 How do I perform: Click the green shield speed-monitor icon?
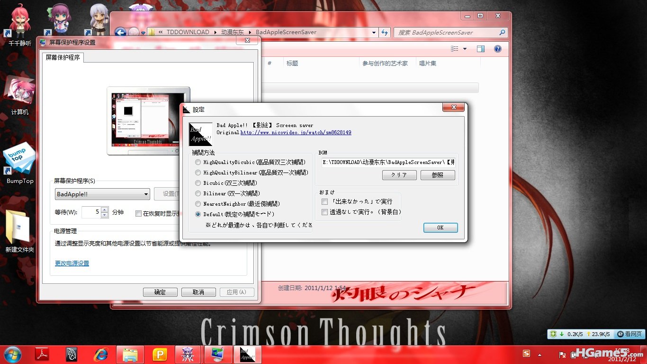pyautogui.click(x=553, y=334)
